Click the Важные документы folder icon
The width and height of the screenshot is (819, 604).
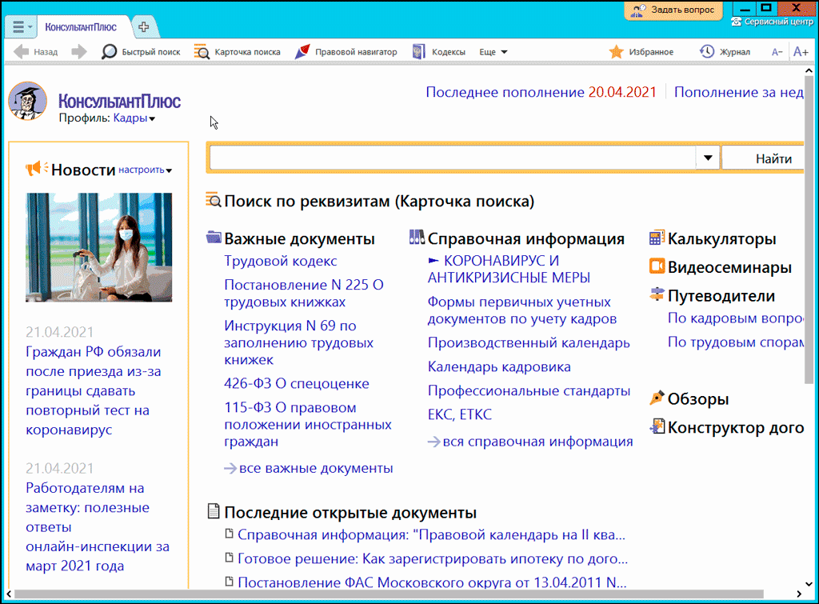(x=214, y=238)
